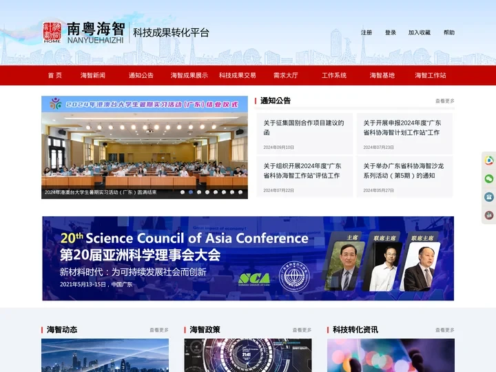Open the digital HUD image under 海智政策
Viewport: 496px width, 372px height.
click(248, 355)
